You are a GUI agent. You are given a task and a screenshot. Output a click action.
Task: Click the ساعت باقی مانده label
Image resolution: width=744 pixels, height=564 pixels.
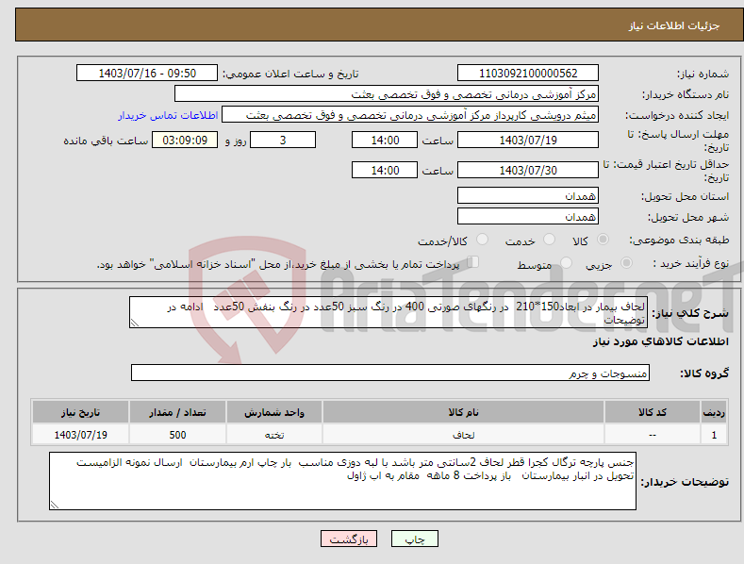coord(106,141)
